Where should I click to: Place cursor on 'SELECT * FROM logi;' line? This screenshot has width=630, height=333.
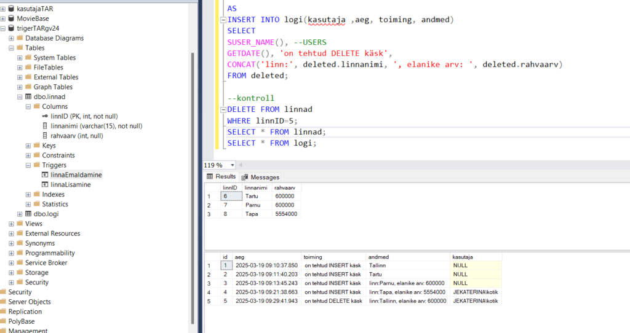point(271,143)
